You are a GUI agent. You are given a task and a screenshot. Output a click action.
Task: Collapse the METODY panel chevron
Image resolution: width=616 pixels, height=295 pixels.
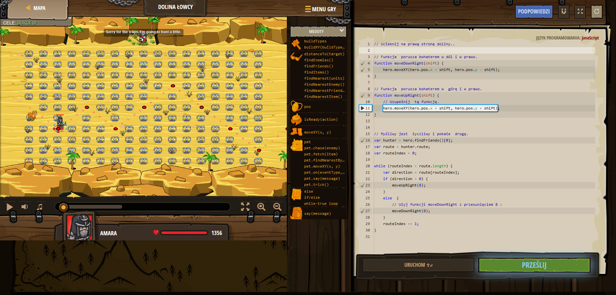[342, 31]
